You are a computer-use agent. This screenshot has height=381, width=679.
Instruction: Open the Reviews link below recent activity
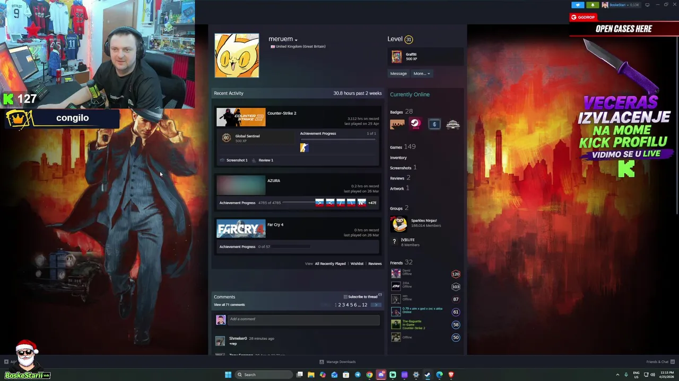[x=375, y=264]
